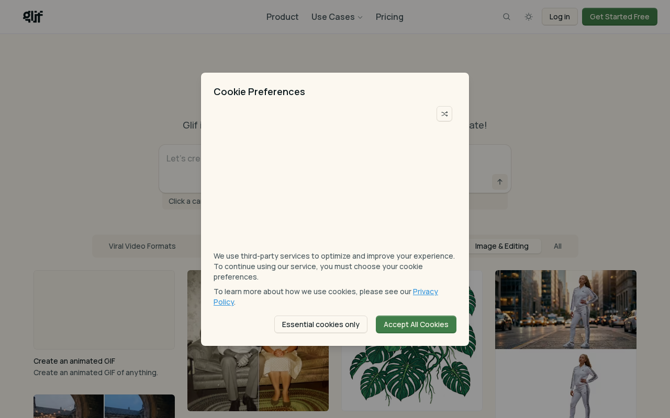Open the Product menu item
670x418 pixels.
283,17
